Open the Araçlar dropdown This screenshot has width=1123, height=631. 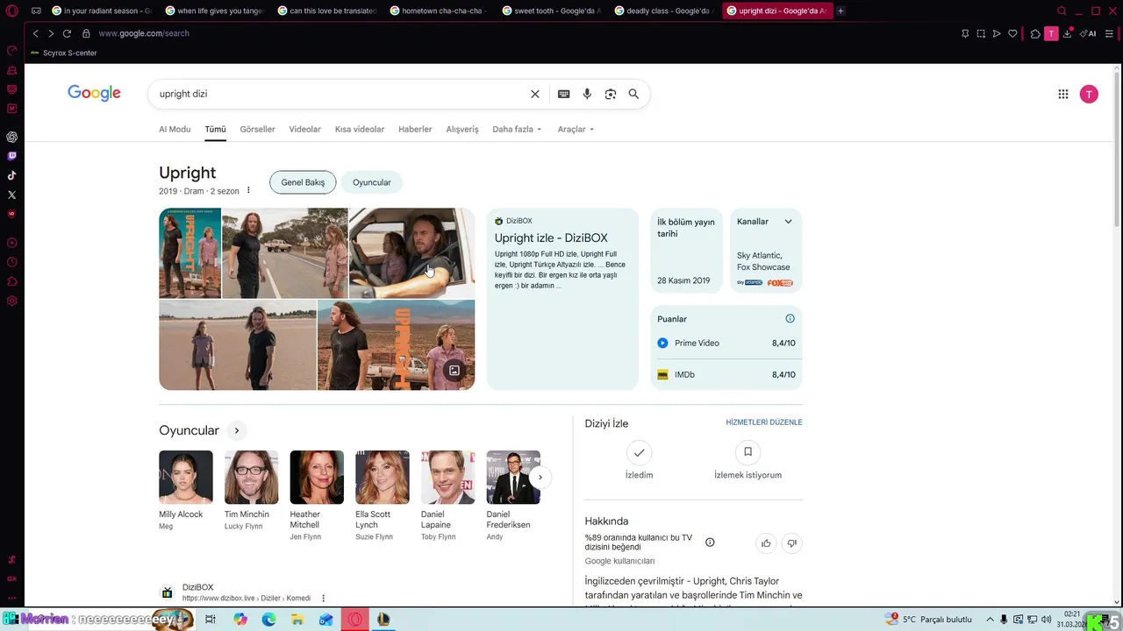[576, 129]
